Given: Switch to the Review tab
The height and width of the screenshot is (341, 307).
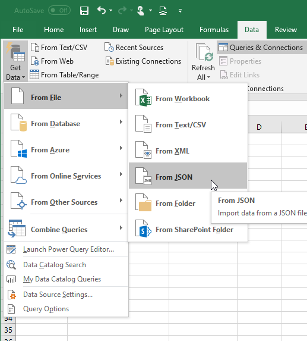Looking at the screenshot, I should pos(286,30).
